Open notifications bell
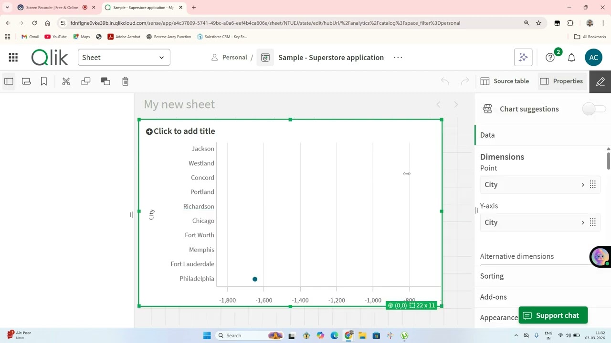 coord(571,58)
